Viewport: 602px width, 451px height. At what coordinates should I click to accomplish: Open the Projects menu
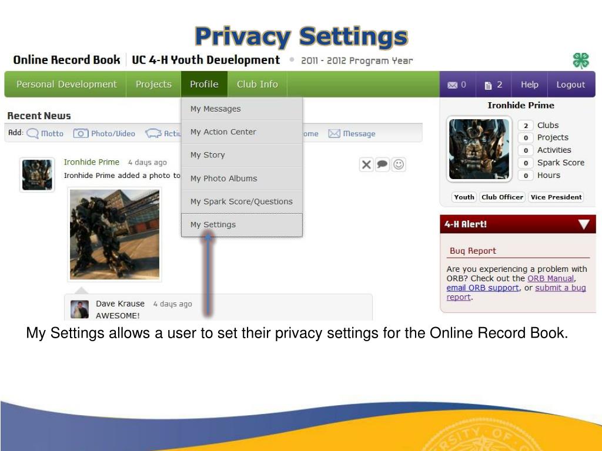point(153,85)
